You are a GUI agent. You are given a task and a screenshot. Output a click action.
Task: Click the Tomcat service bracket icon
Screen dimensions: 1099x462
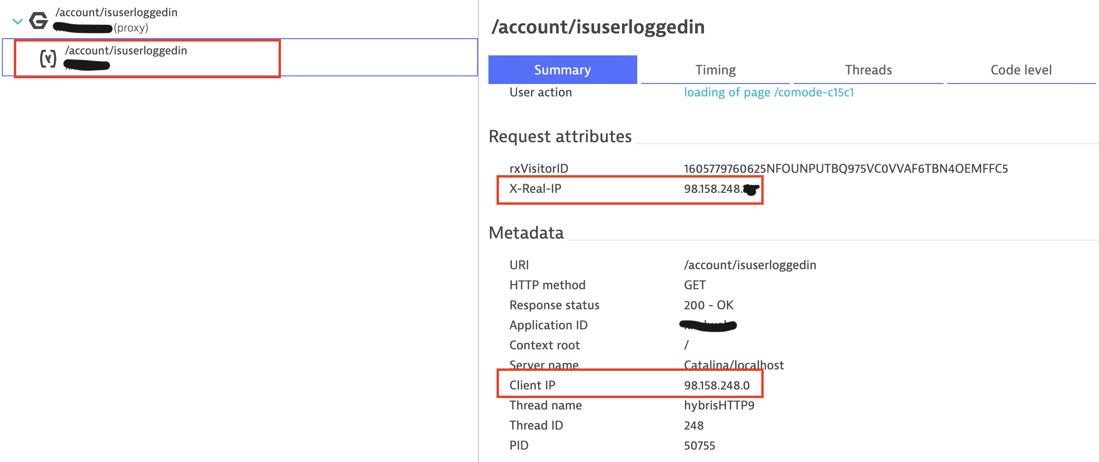click(48, 59)
